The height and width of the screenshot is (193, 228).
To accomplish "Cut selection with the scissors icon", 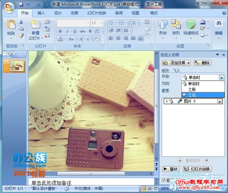I will tap(21, 22).
